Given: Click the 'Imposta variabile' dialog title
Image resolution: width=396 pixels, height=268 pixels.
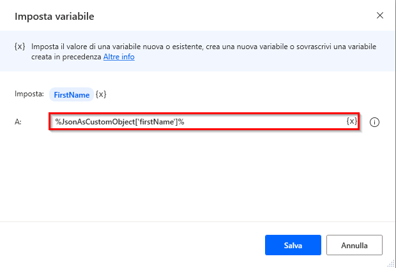Looking at the screenshot, I should coord(54,16).
